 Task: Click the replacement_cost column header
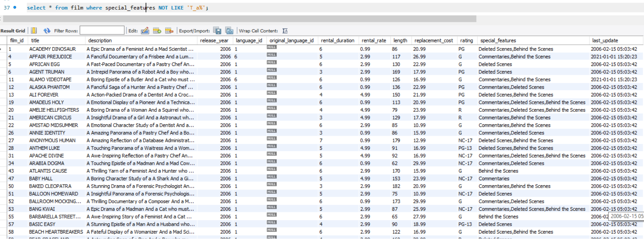[x=434, y=40]
